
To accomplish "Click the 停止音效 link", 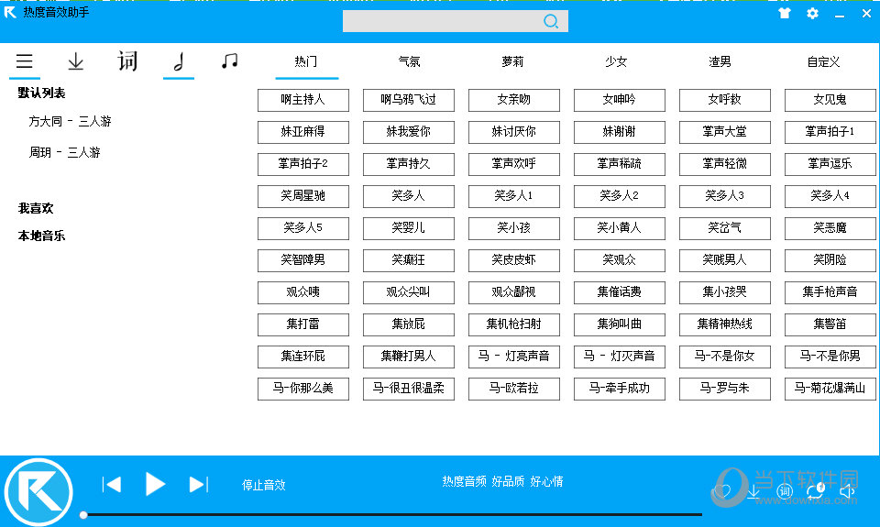I will [264, 485].
